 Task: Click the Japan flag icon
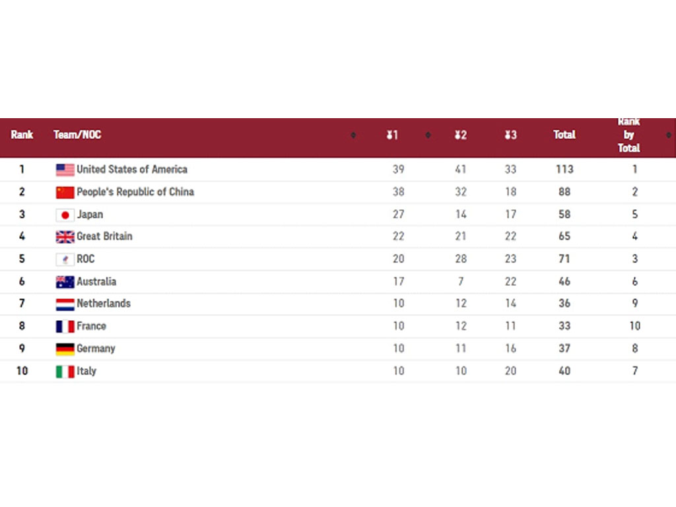point(65,215)
